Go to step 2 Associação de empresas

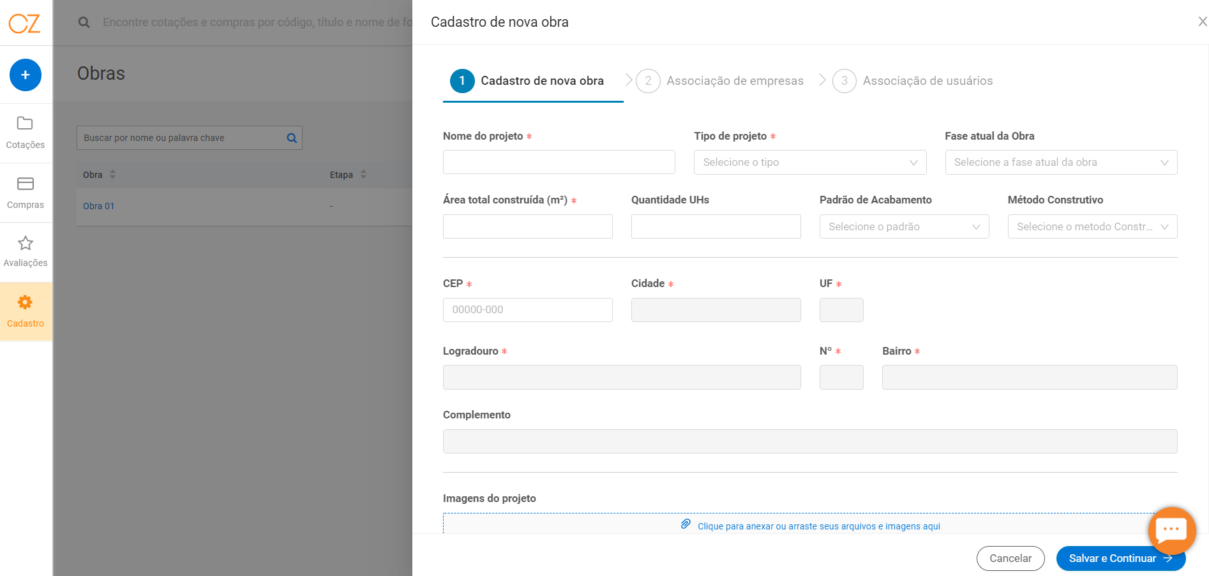720,81
